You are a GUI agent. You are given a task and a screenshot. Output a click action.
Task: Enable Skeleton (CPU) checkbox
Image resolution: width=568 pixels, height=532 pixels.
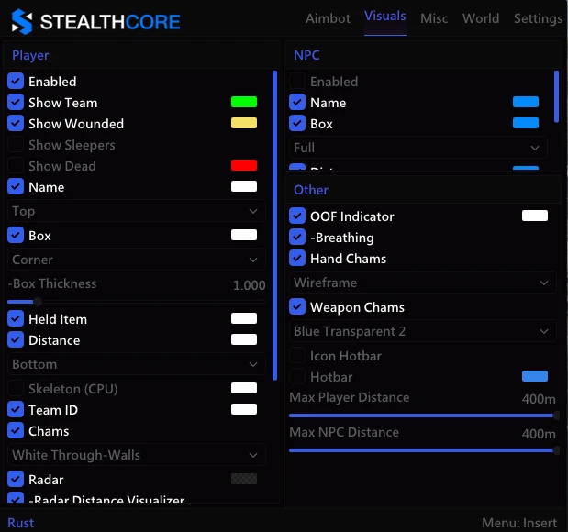16,388
